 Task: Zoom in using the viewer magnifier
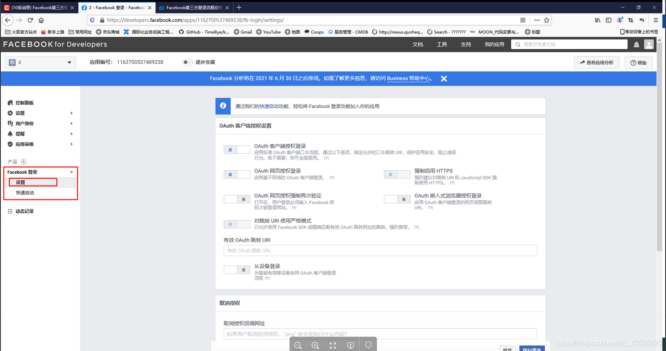pyautogui.click(x=315, y=345)
